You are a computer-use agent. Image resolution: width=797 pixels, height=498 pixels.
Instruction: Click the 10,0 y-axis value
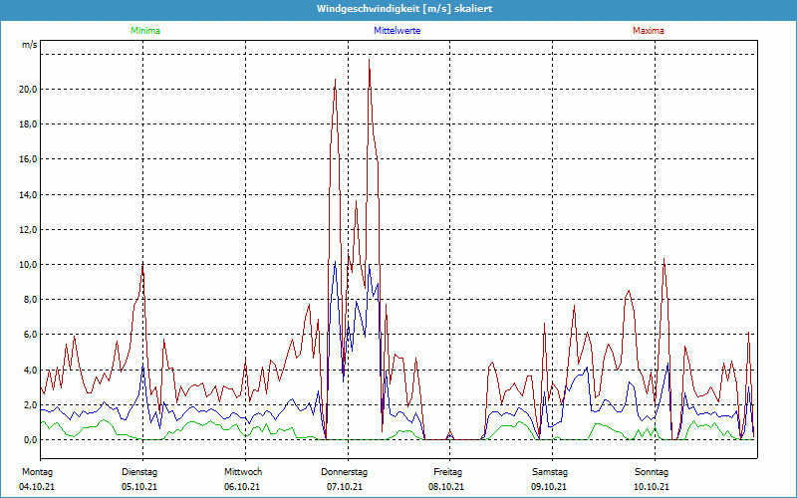click(x=28, y=265)
